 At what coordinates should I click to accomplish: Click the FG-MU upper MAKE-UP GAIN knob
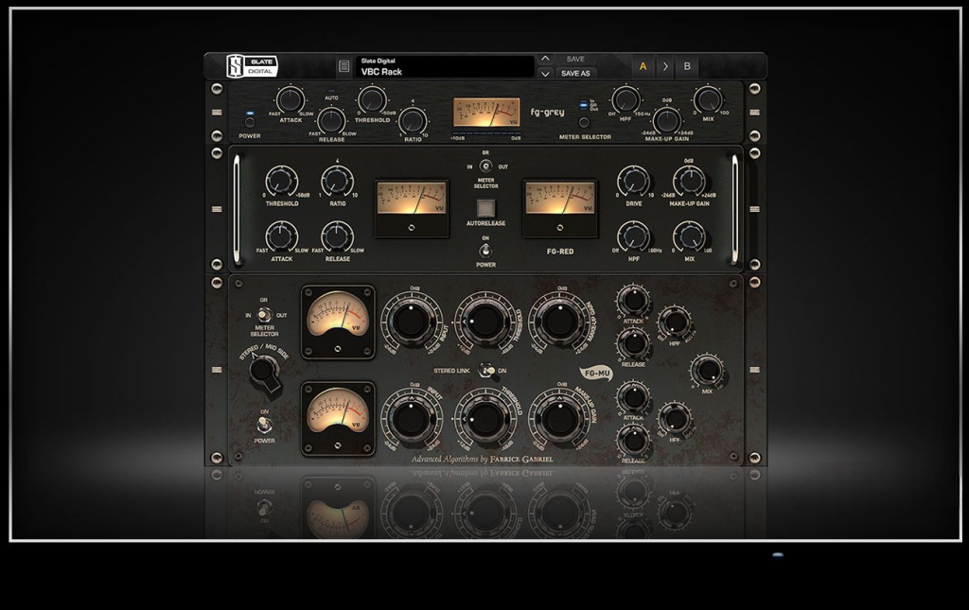[x=559, y=321]
